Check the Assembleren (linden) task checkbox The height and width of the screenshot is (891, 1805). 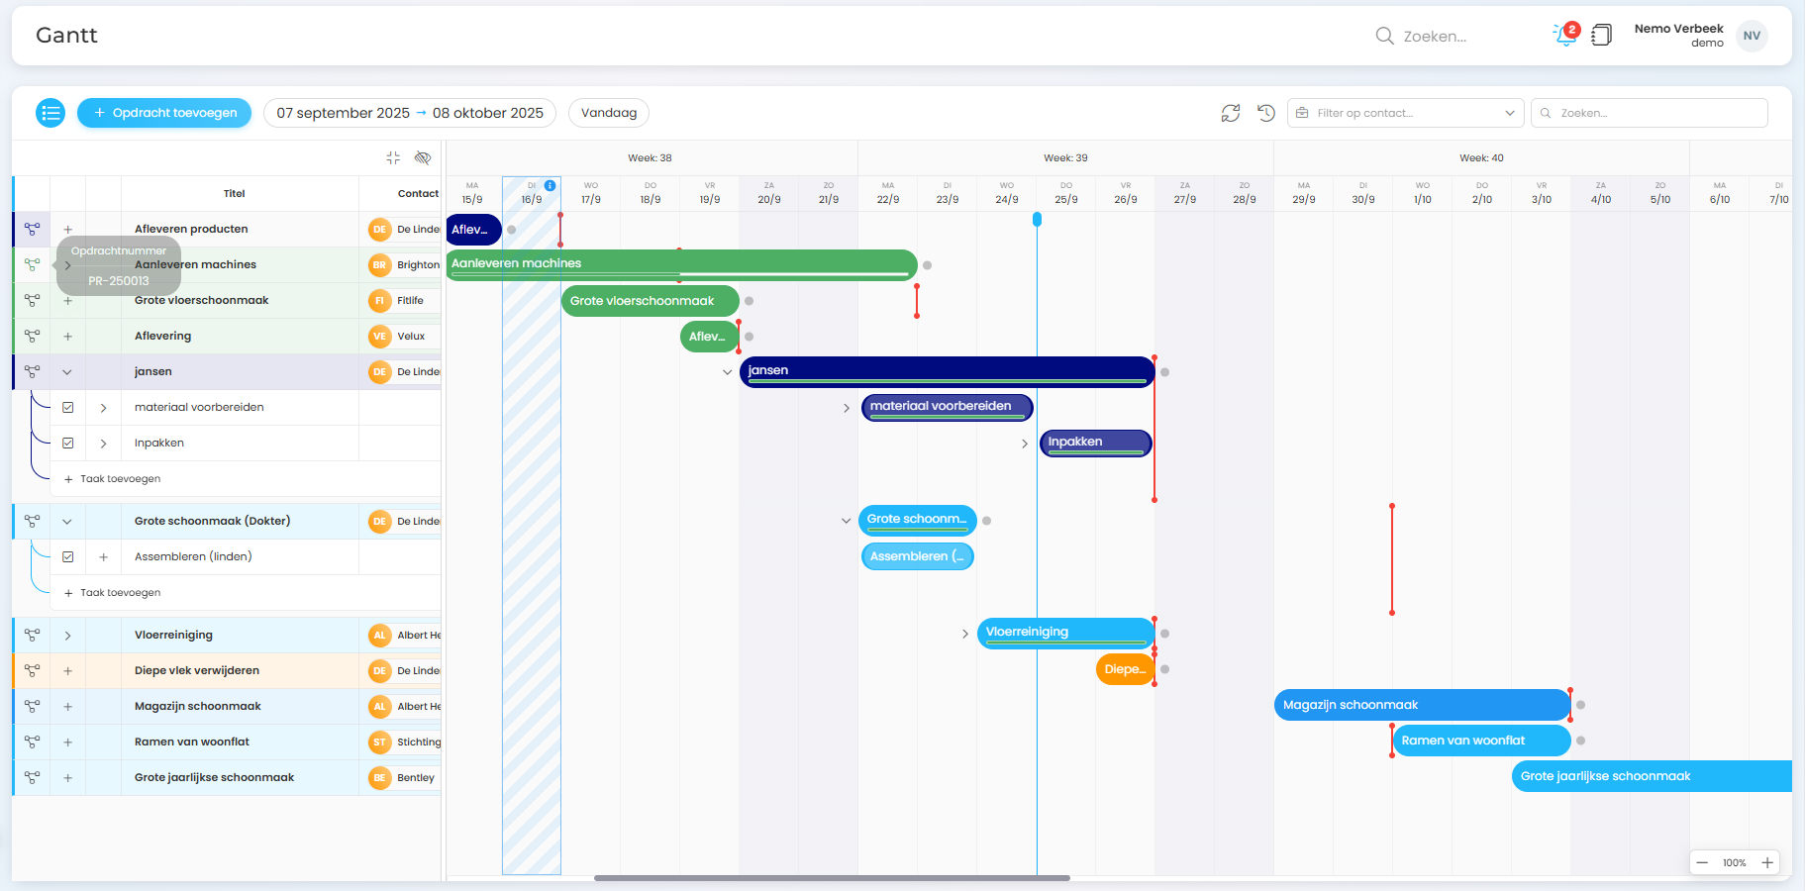coord(68,557)
